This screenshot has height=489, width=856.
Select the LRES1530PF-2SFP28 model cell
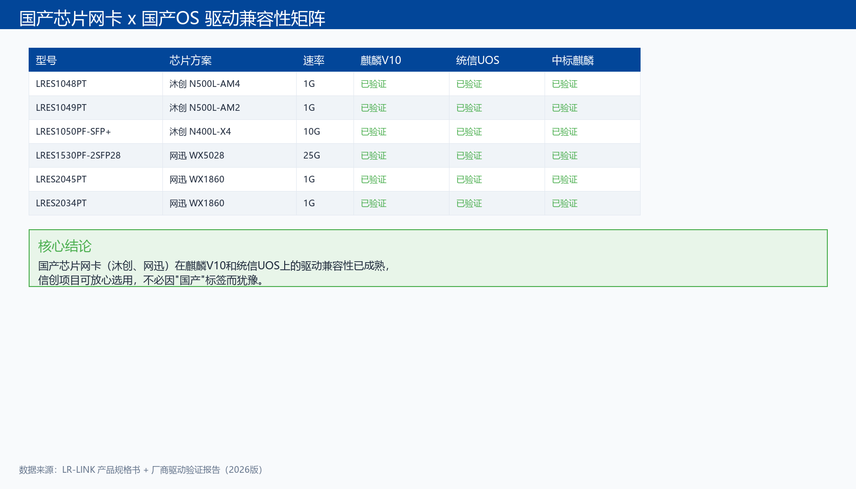pos(96,156)
